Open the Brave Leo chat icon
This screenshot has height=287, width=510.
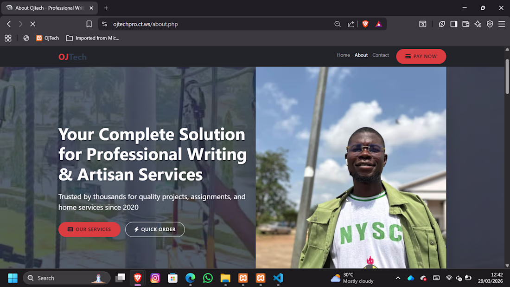(442, 24)
